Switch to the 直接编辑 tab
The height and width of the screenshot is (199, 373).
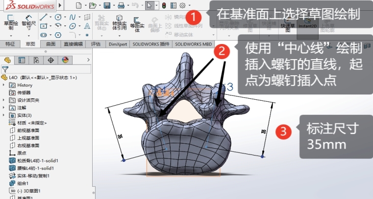[73, 44]
